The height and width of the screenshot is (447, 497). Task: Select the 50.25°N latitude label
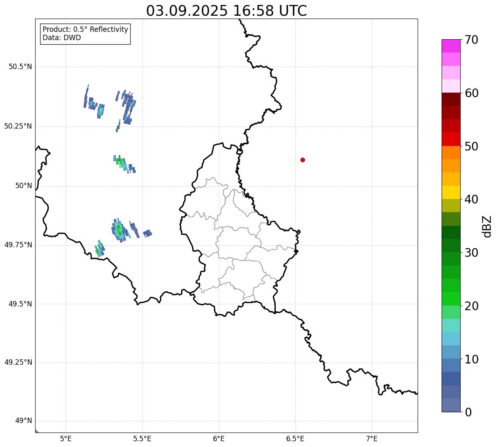[18, 126]
